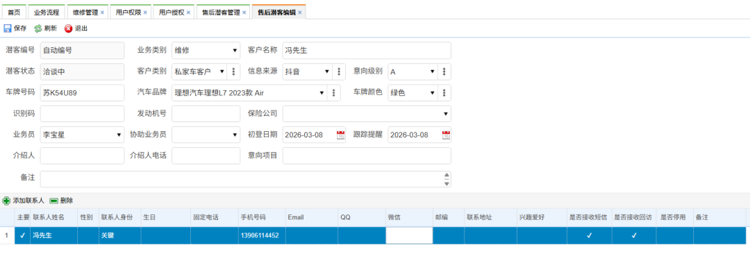Click the 介绍人电话 input field
The image size is (750, 261).
click(206, 155)
